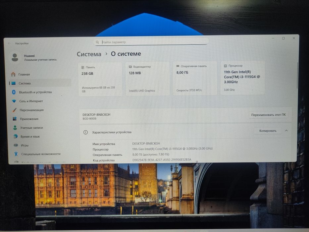
Task: Click the Оперативная память card icon
Action: coord(178,66)
